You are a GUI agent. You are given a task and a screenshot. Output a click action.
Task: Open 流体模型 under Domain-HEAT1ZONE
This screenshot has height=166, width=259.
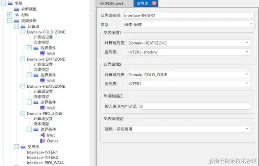pyautogui.click(x=41, y=69)
